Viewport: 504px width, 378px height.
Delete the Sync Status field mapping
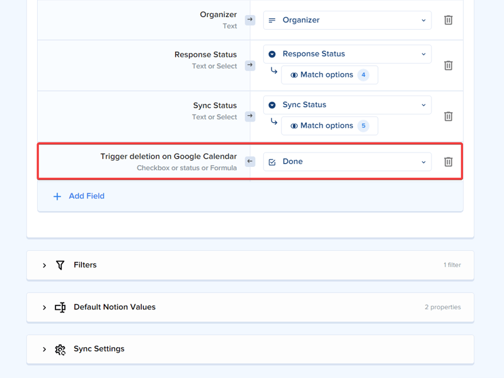click(x=448, y=116)
